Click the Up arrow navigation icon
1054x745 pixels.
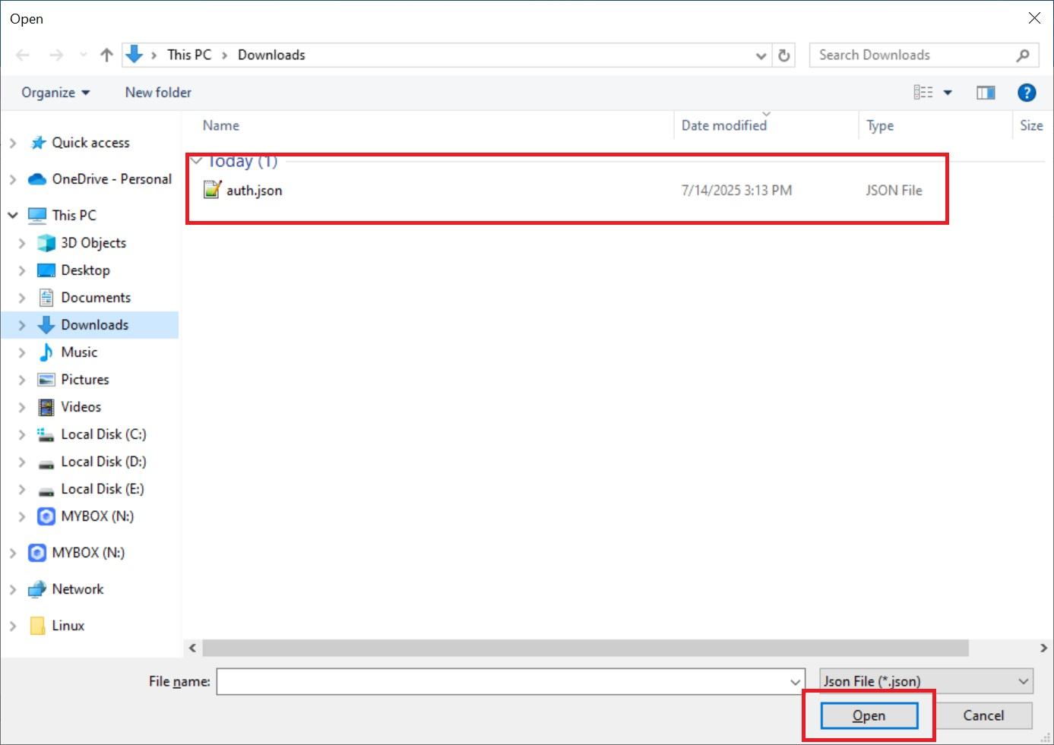click(x=106, y=55)
